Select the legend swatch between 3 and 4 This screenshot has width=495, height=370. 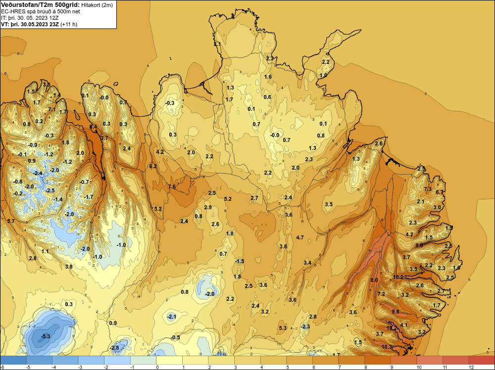pyautogui.click(x=247, y=360)
